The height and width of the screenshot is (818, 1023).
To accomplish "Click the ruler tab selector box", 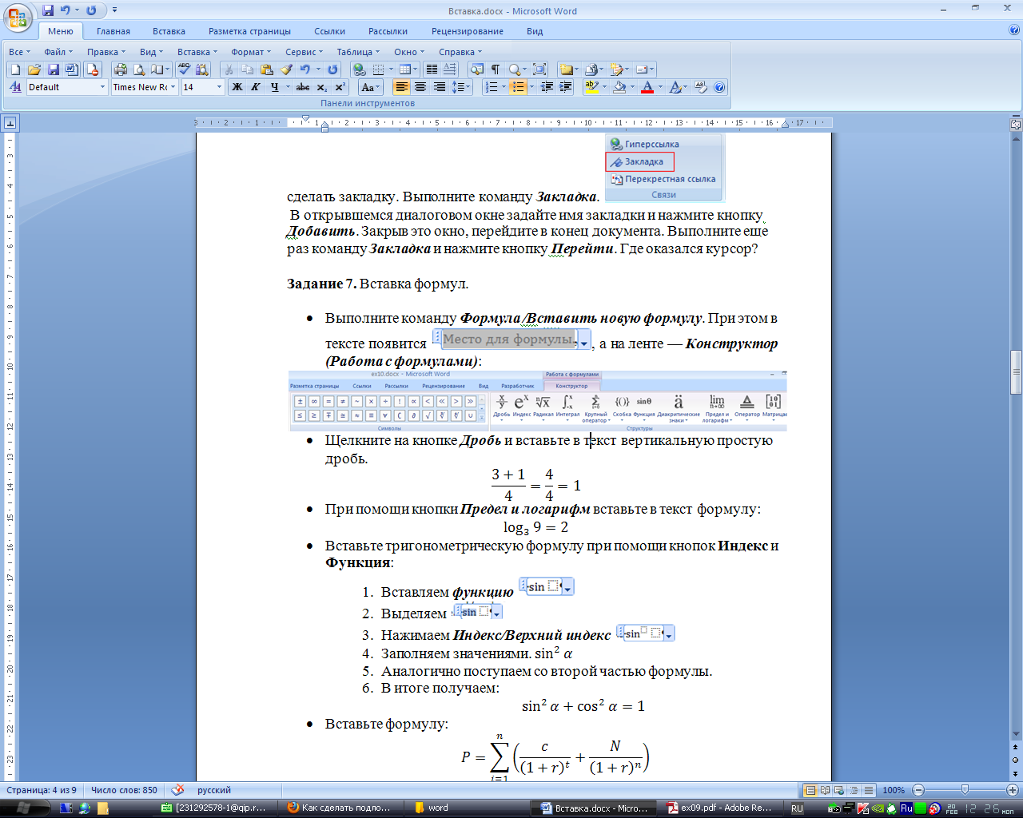I will coord(10,123).
